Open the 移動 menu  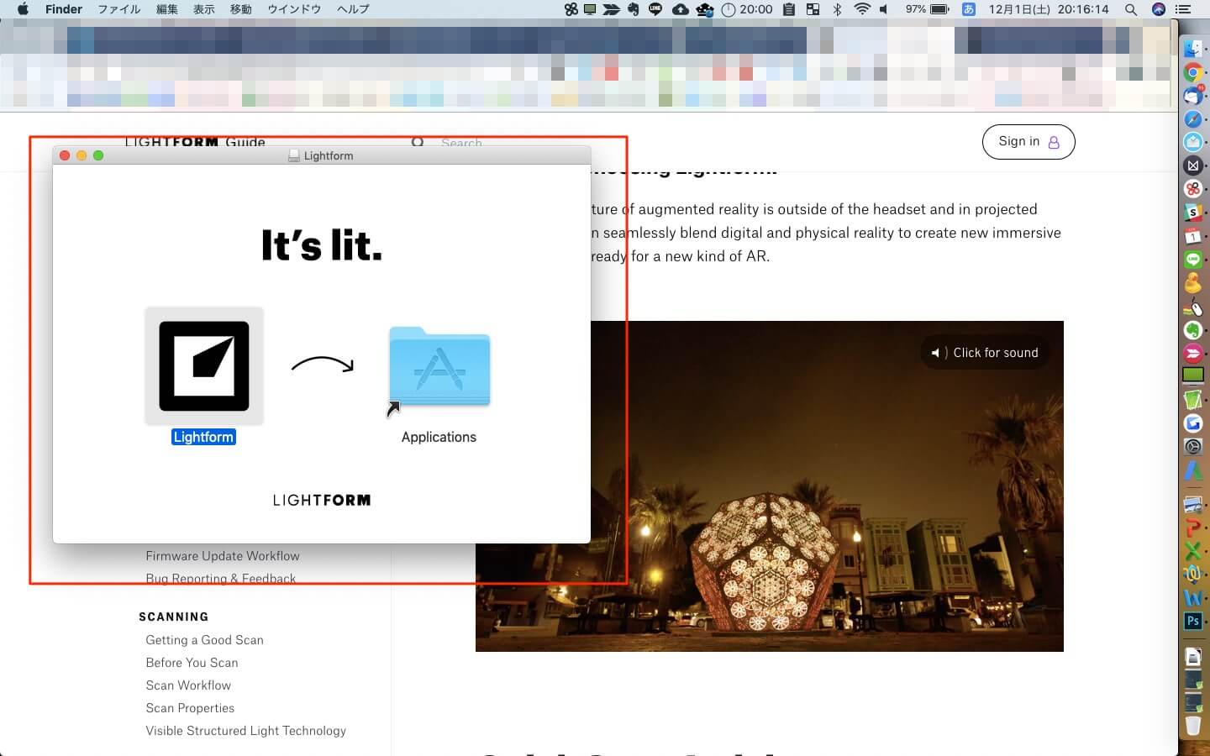[x=241, y=9]
